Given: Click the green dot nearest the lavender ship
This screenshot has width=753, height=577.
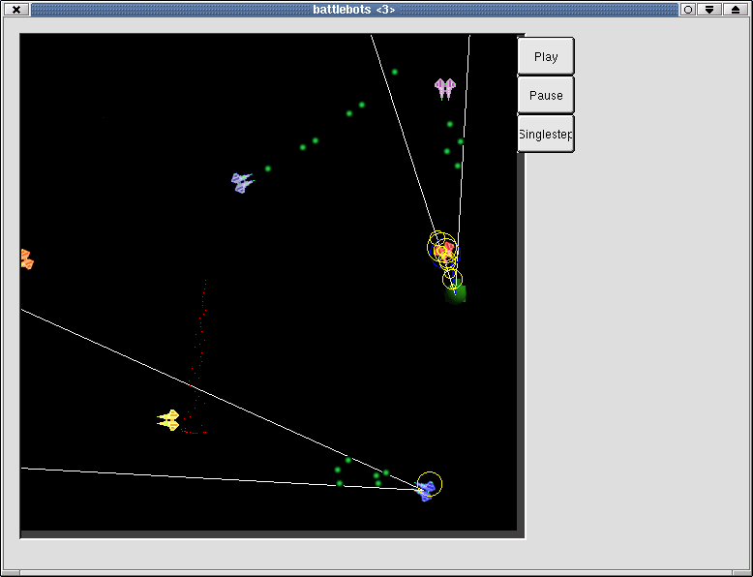Looking at the screenshot, I should (x=268, y=168).
